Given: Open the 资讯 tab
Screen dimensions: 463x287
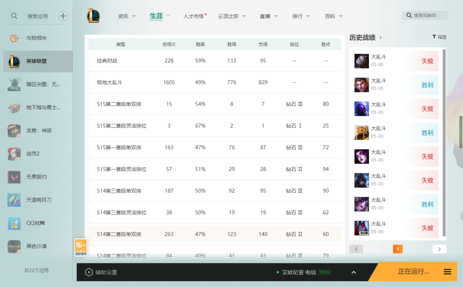Looking at the screenshot, I should point(123,16).
